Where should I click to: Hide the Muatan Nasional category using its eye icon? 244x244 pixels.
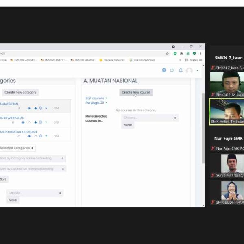point(29,108)
